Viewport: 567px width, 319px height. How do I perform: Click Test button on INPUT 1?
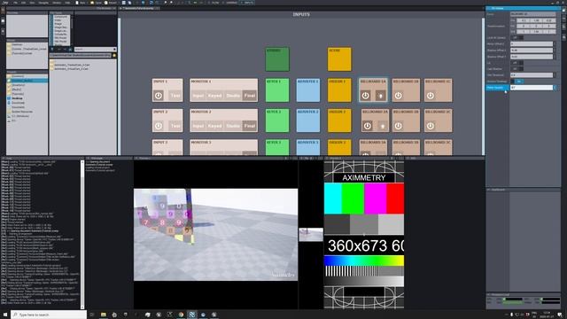click(x=175, y=96)
